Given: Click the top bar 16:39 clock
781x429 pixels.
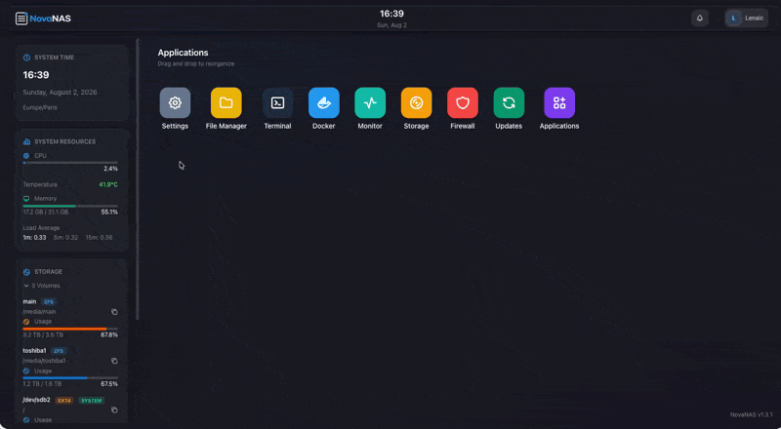Looking at the screenshot, I should pos(391,14).
